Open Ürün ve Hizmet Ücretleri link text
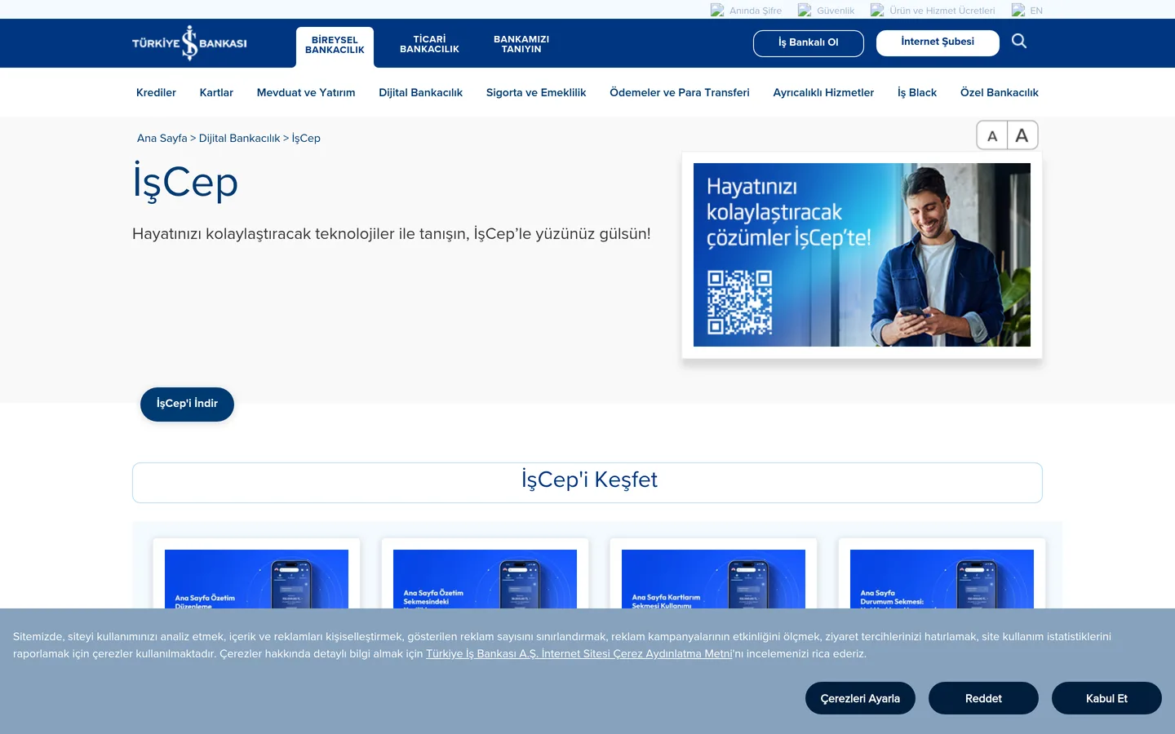This screenshot has width=1175, height=734. coord(942,11)
